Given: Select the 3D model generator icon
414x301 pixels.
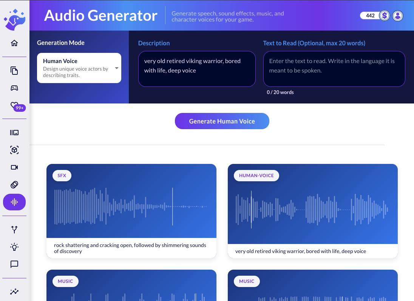Looking at the screenshot, I should 14,150.
